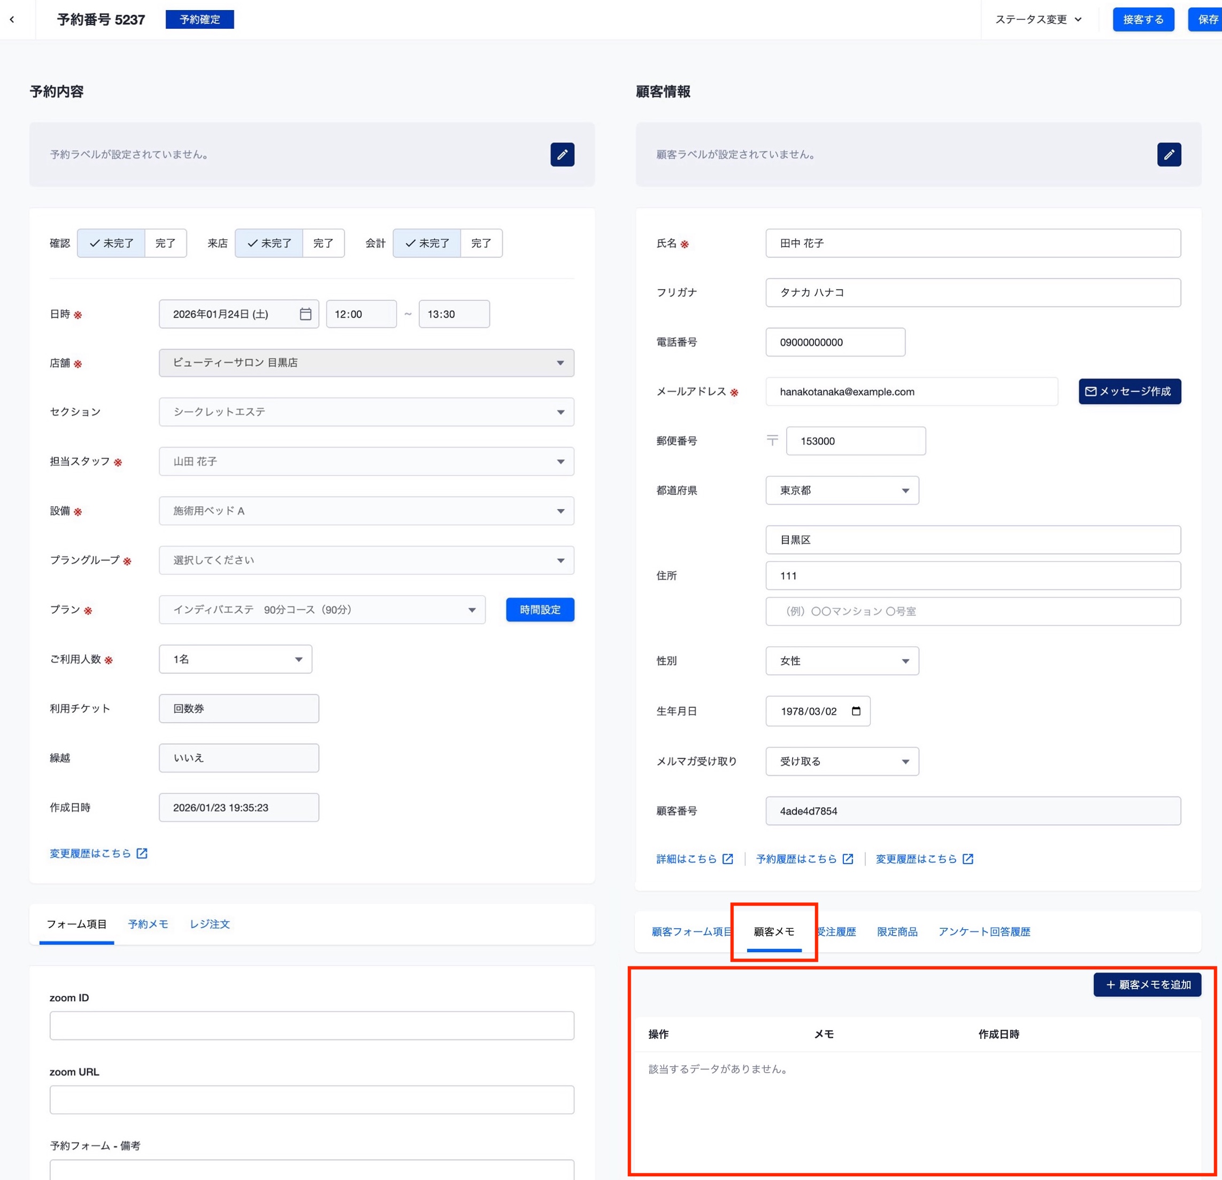Click 電話番号 field 09000000000

[x=835, y=342]
